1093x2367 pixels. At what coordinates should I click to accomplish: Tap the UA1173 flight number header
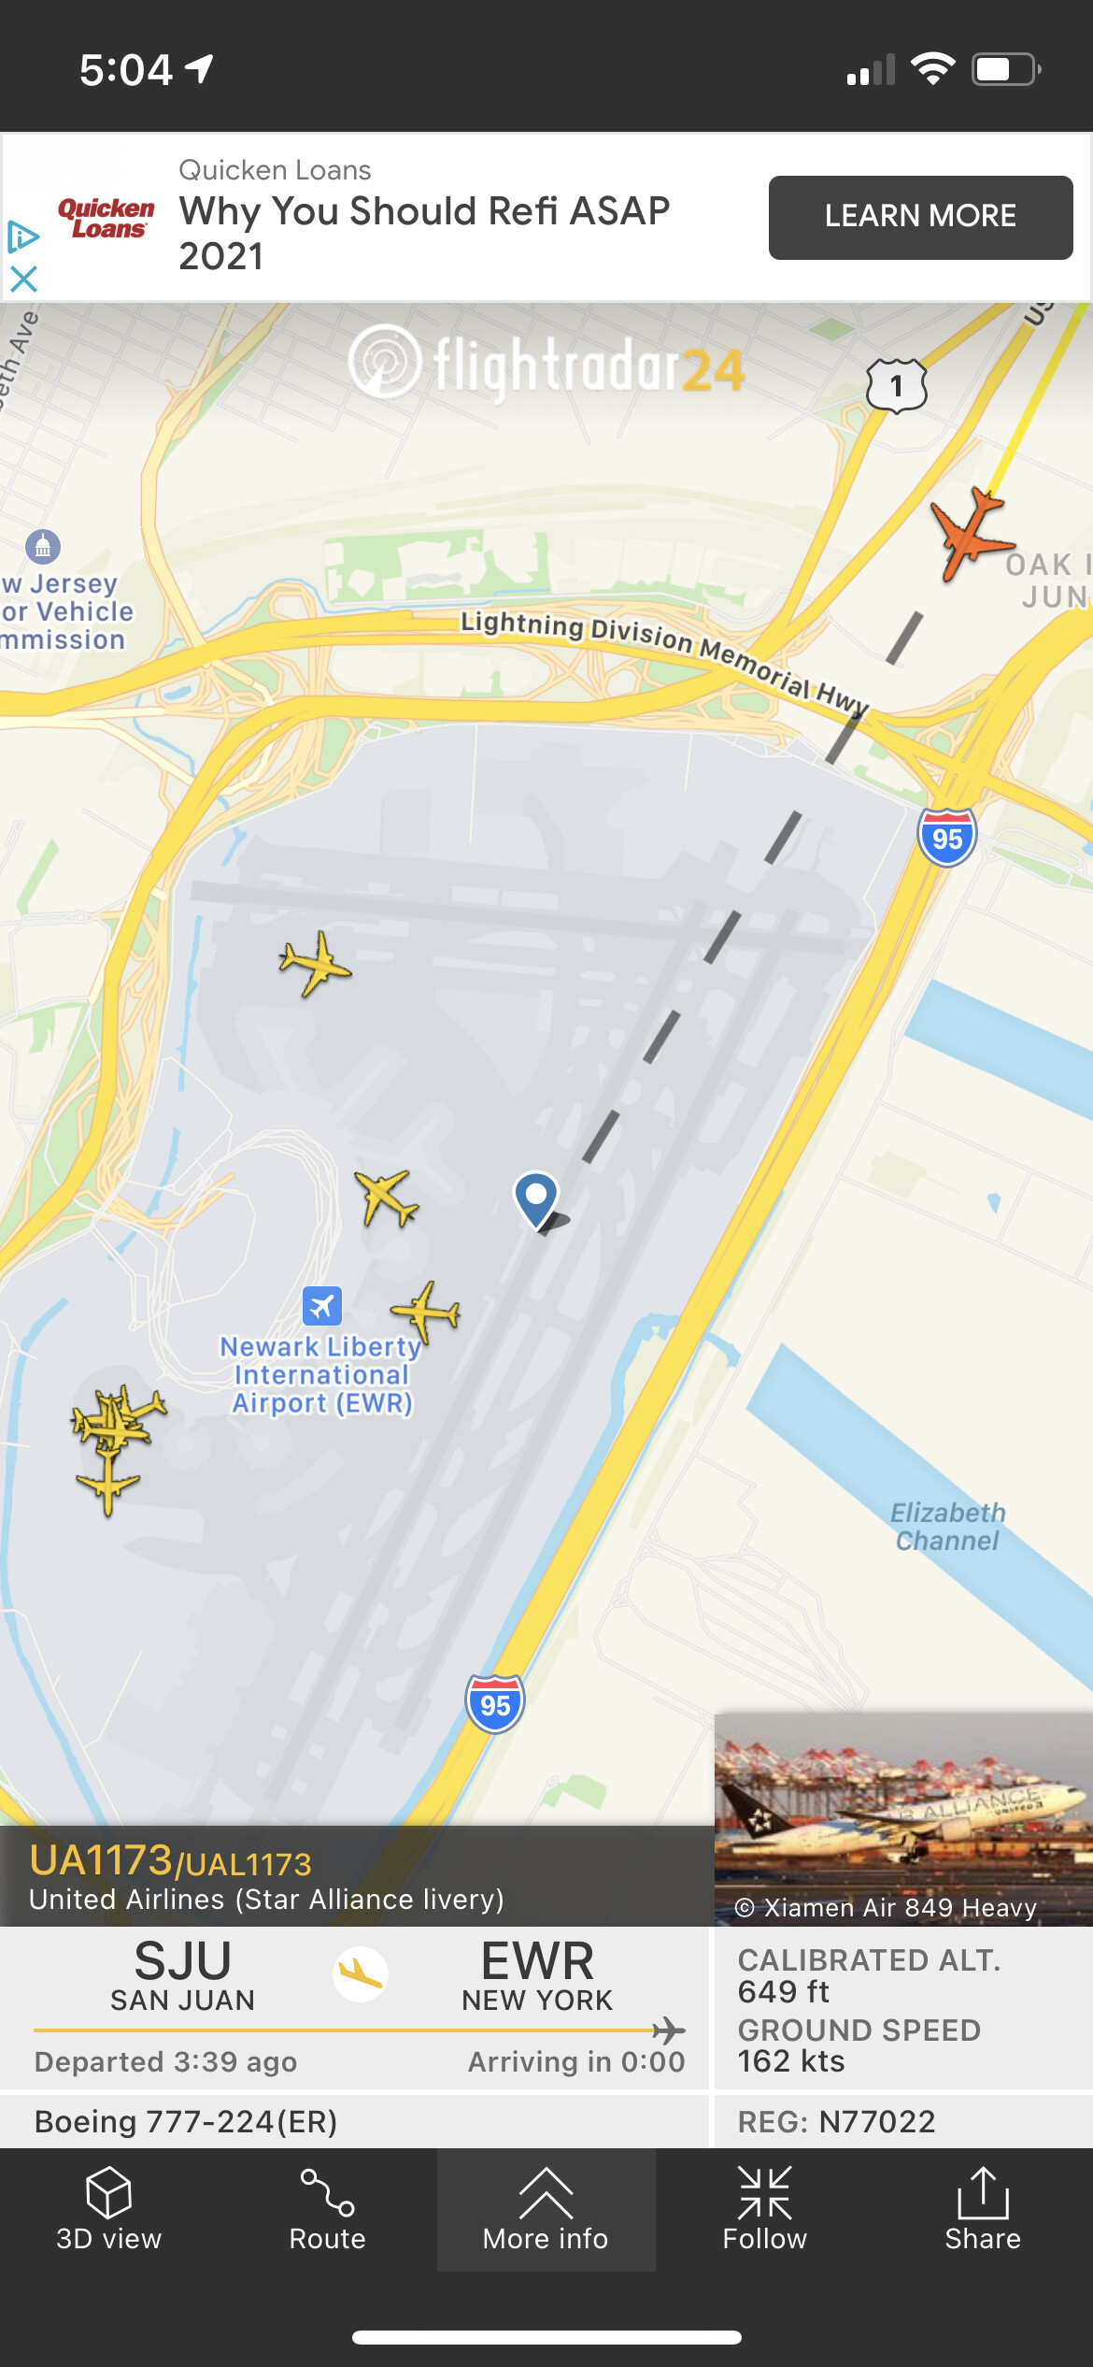coord(171,1860)
